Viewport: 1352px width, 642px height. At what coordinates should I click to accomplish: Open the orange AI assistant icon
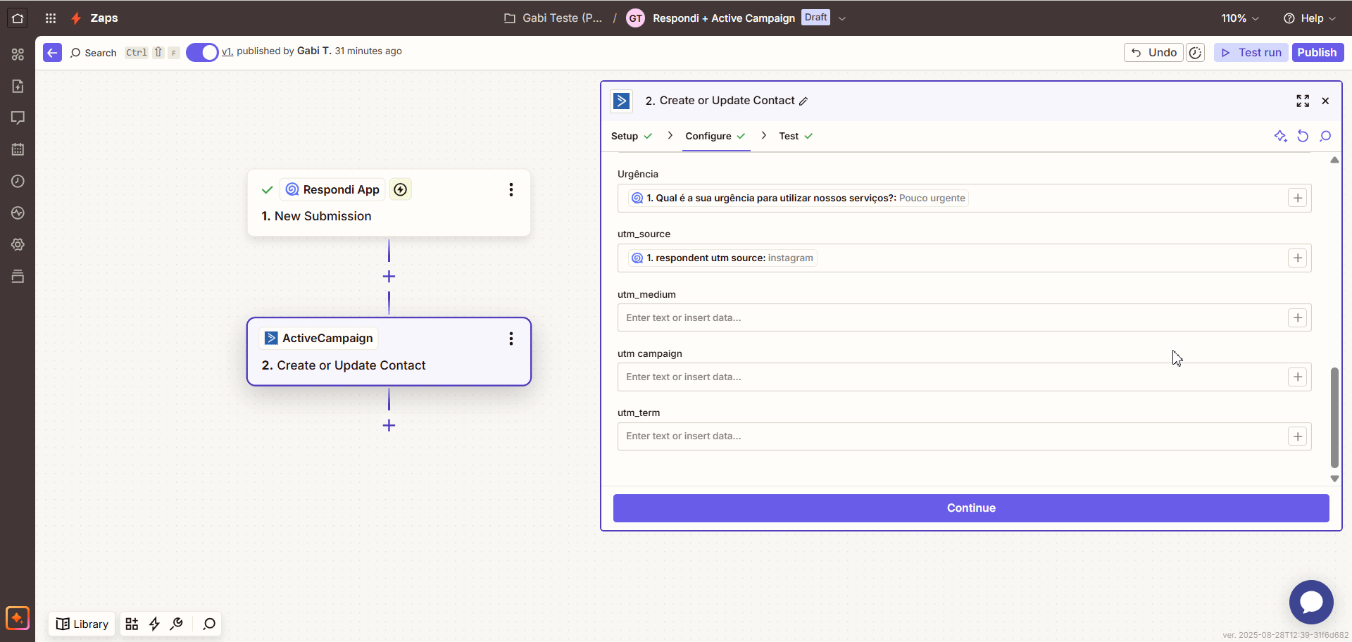pos(18,618)
